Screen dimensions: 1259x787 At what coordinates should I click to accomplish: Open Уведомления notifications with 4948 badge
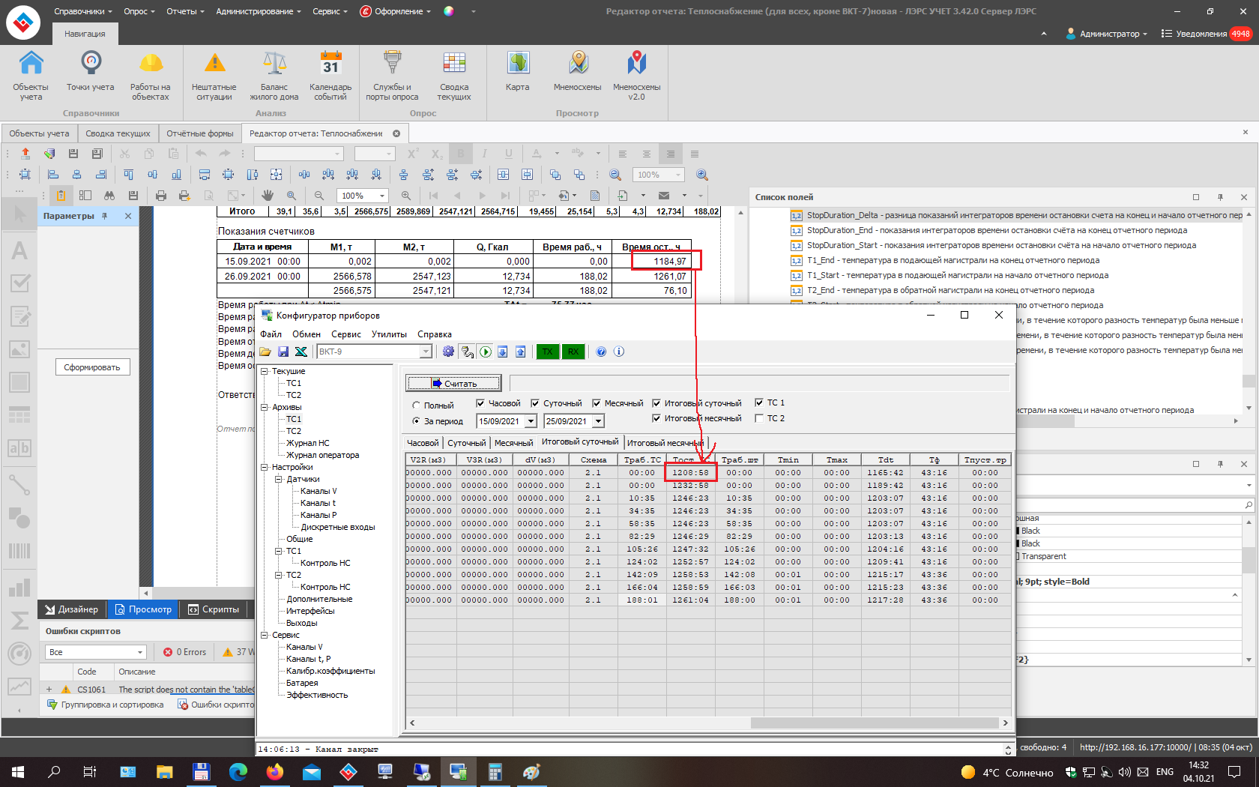pyautogui.click(x=1207, y=34)
